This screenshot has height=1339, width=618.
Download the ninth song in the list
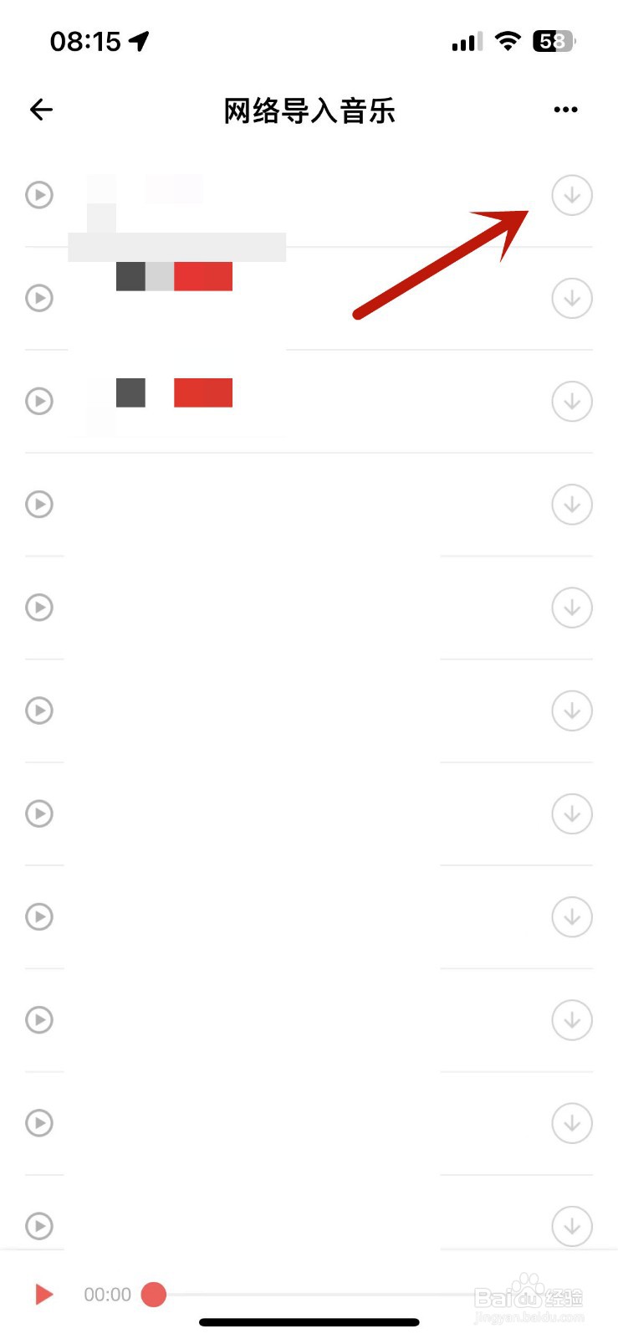[572, 1020]
